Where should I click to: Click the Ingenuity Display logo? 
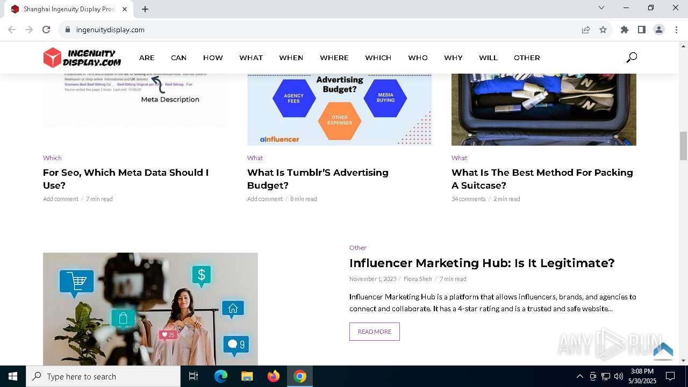[x=82, y=58]
